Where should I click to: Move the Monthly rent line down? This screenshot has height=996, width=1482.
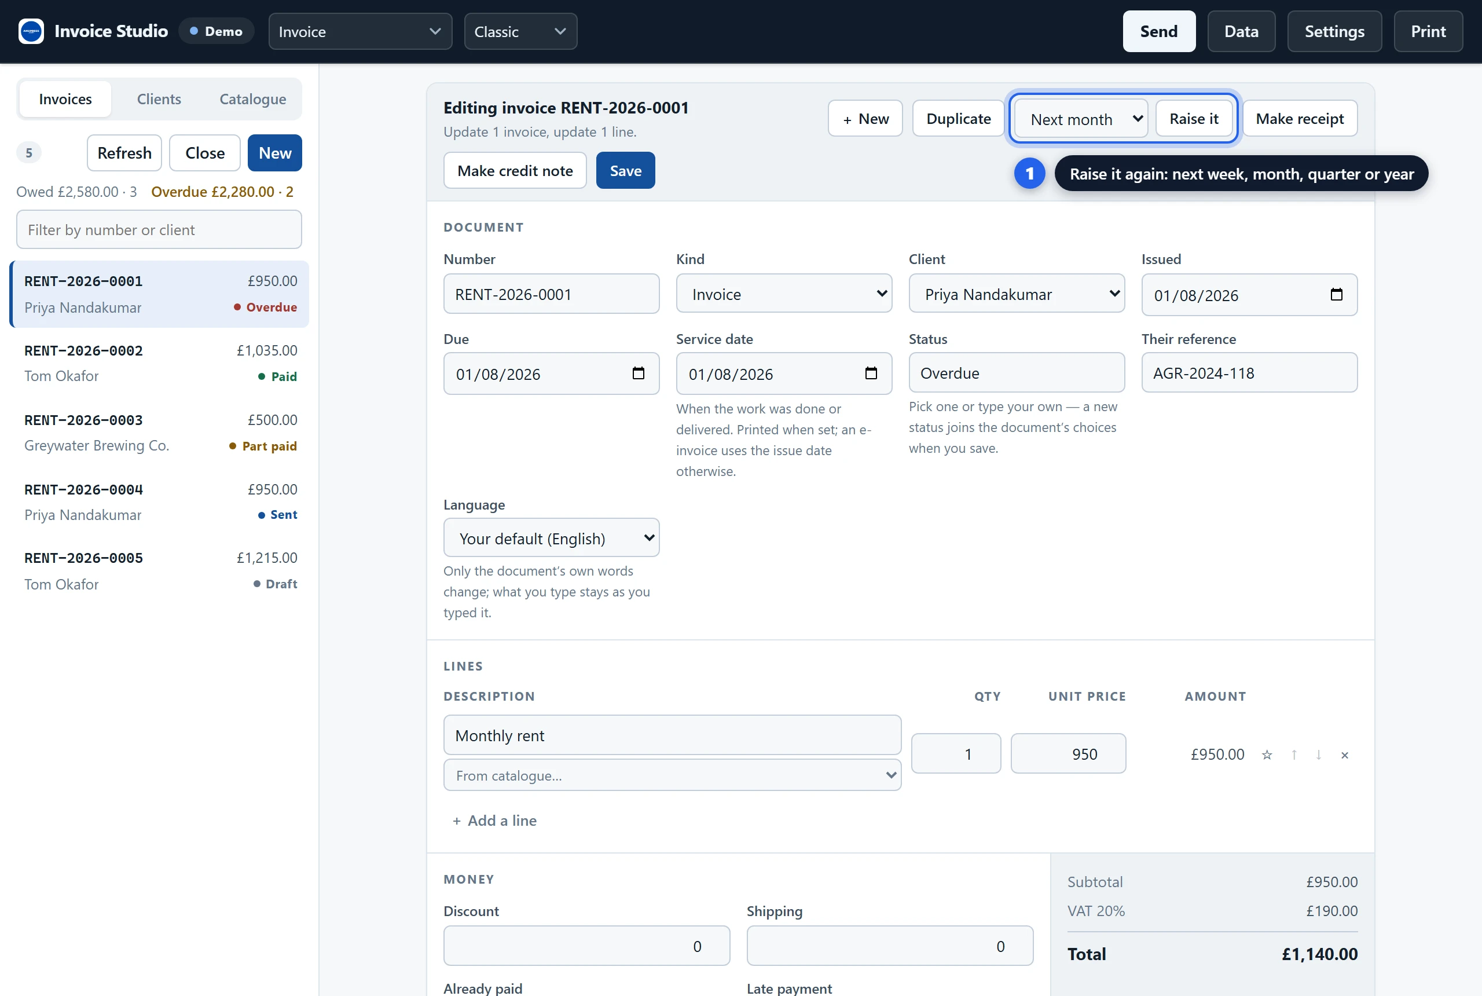1319,755
